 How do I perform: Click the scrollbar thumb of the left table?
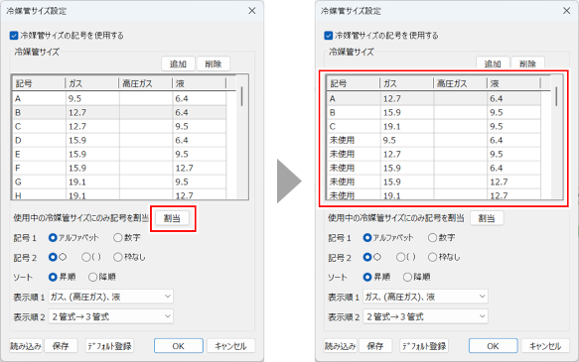coord(242,96)
